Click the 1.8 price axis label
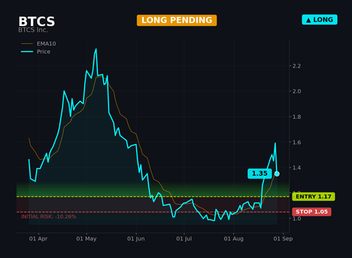The height and width of the screenshot is (258, 352). [x=296, y=117]
